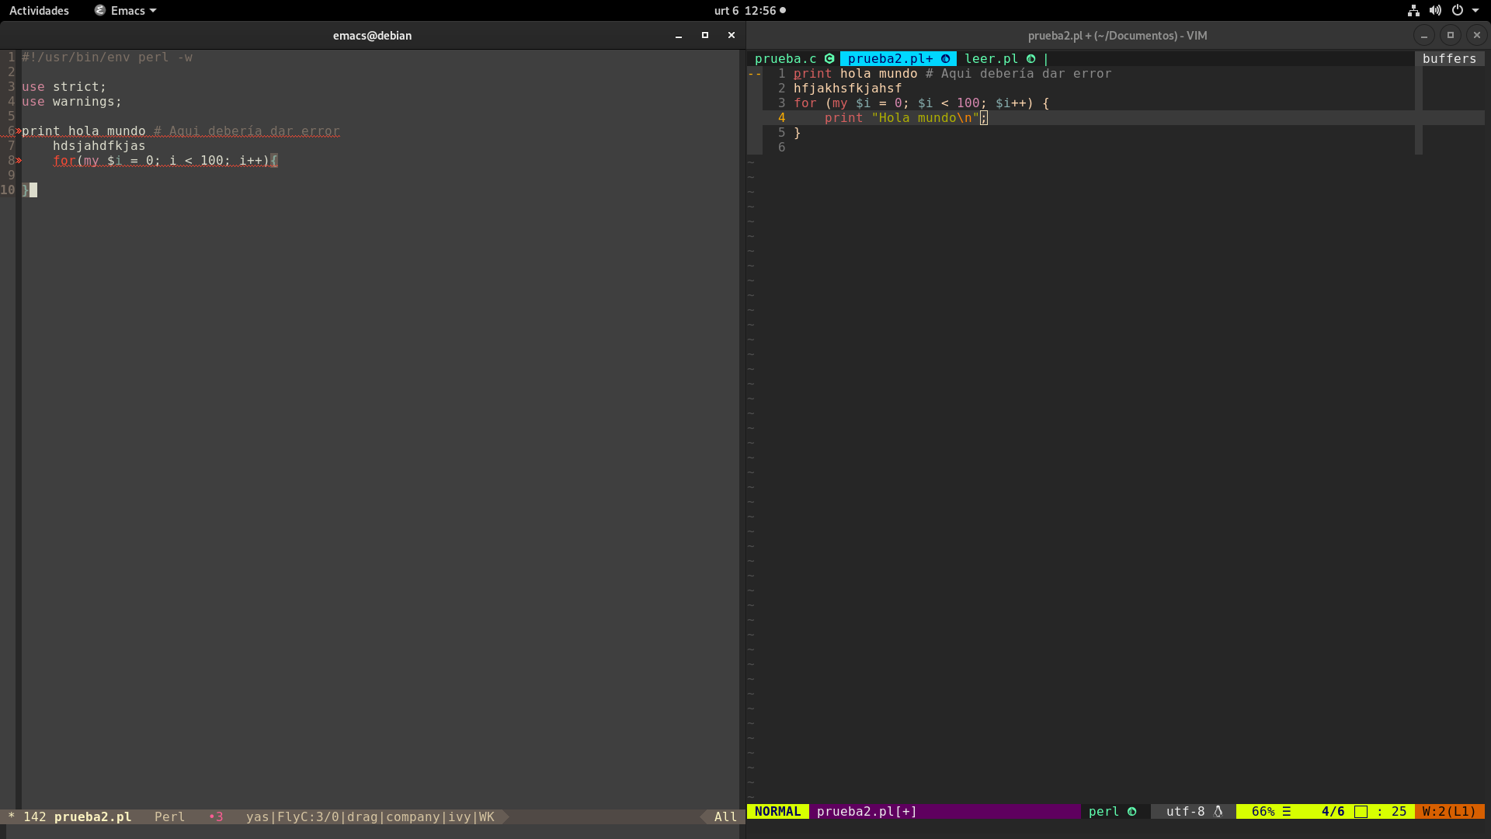Viewport: 1491px width, 839px height.
Task: Maximize the Emacs window
Action: click(x=705, y=35)
